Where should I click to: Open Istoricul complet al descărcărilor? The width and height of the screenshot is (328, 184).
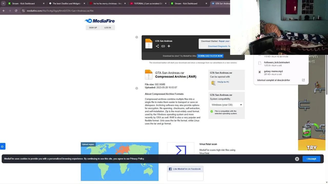point(273,80)
